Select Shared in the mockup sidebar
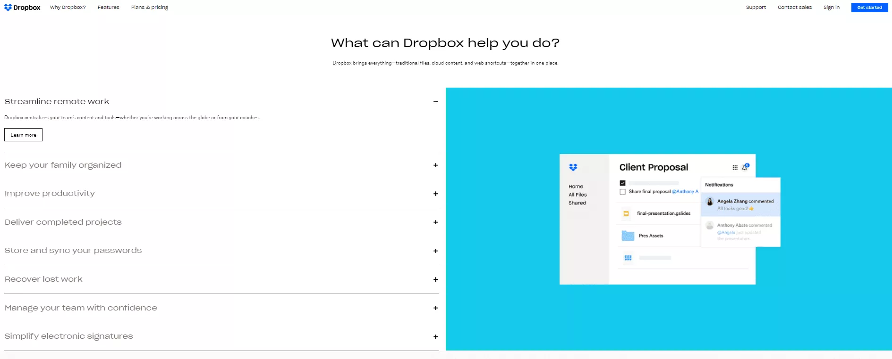Viewport: 892px width, 359px height. tap(578, 203)
